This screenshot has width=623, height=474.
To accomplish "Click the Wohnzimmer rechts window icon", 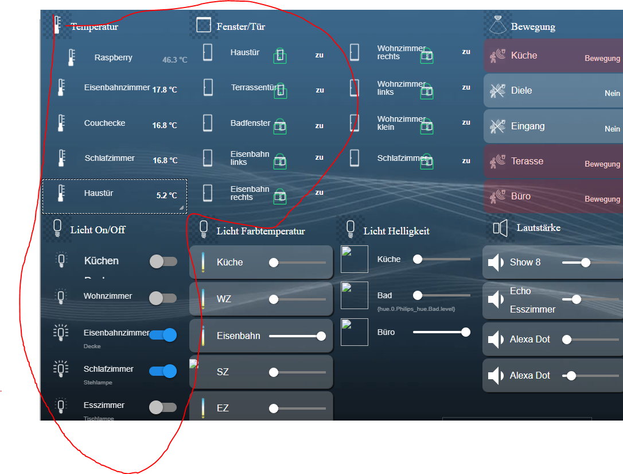I will (x=355, y=52).
